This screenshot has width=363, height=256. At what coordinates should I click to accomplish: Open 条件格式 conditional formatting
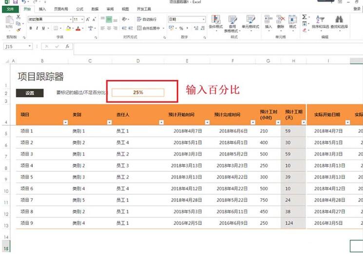tap(216, 23)
